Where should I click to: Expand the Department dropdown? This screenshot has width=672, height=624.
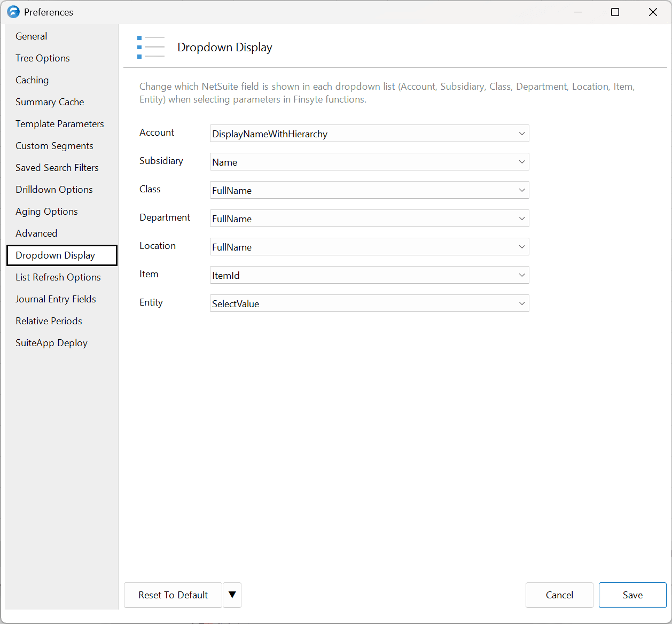click(x=369, y=219)
